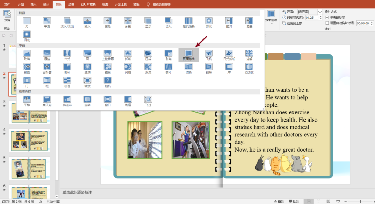This screenshot has height=204, width=375.
Task: Select the 飞过 (Fly Through) transition
Action: (148, 101)
